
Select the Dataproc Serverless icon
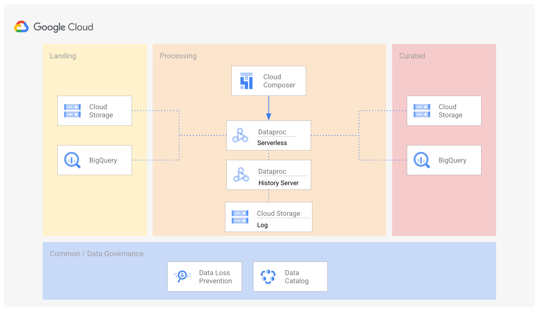click(240, 135)
